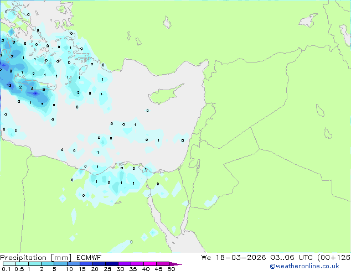
Task: Click the "We" weekday abbreviation
Action: tap(206, 258)
